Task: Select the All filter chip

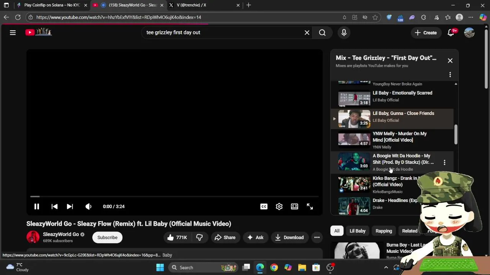Action: pyautogui.click(x=337, y=231)
